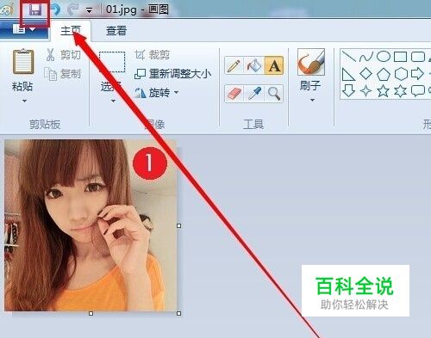Switch to the 查看 tab
Viewport: 431px width, 338px height.
[x=116, y=31]
